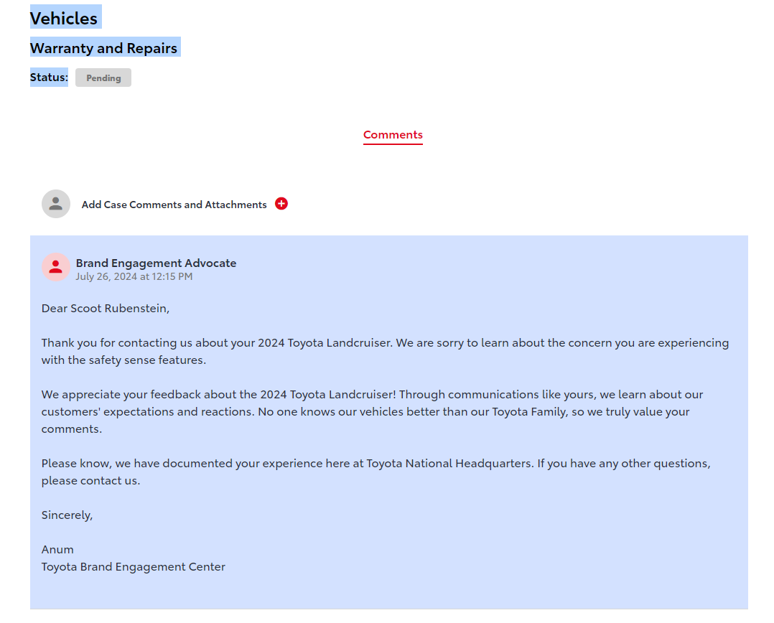The image size is (774, 623).
Task: Open the Comments tab
Action: tap(393, 135)
